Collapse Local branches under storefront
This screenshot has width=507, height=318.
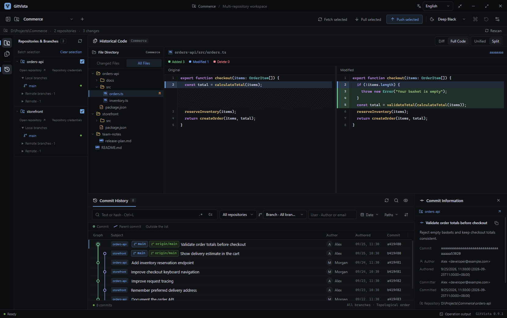pyautogui.click(x=35, y=128)
